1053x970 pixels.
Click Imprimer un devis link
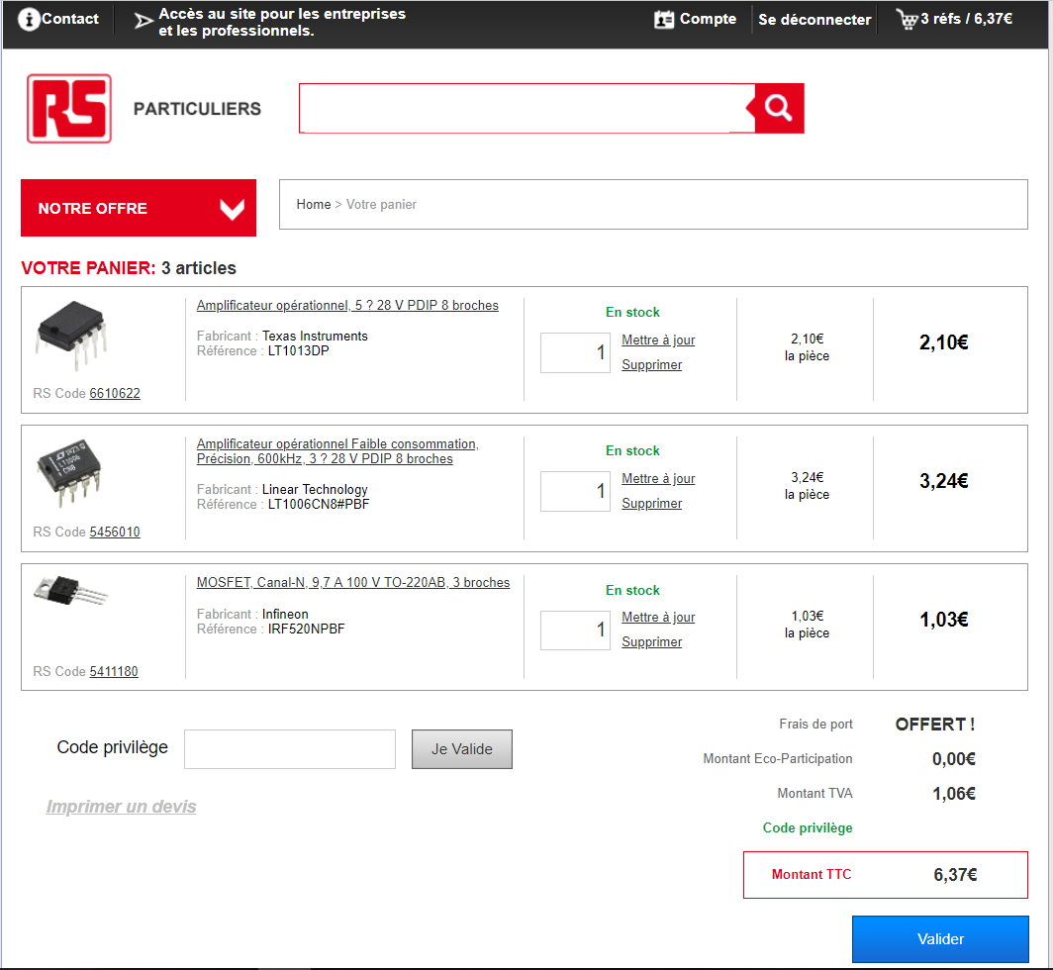click(x=121, y=806)
